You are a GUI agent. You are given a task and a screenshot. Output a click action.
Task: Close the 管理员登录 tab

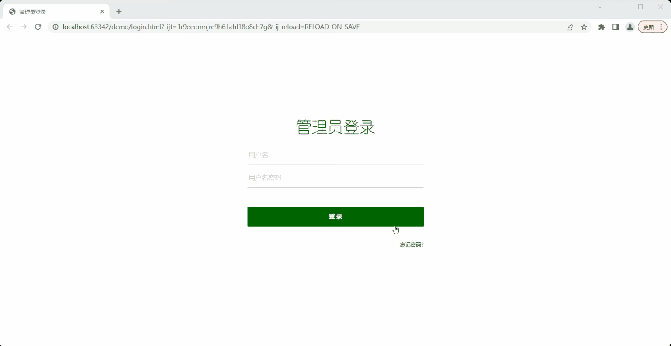click(x=102, y=11)
